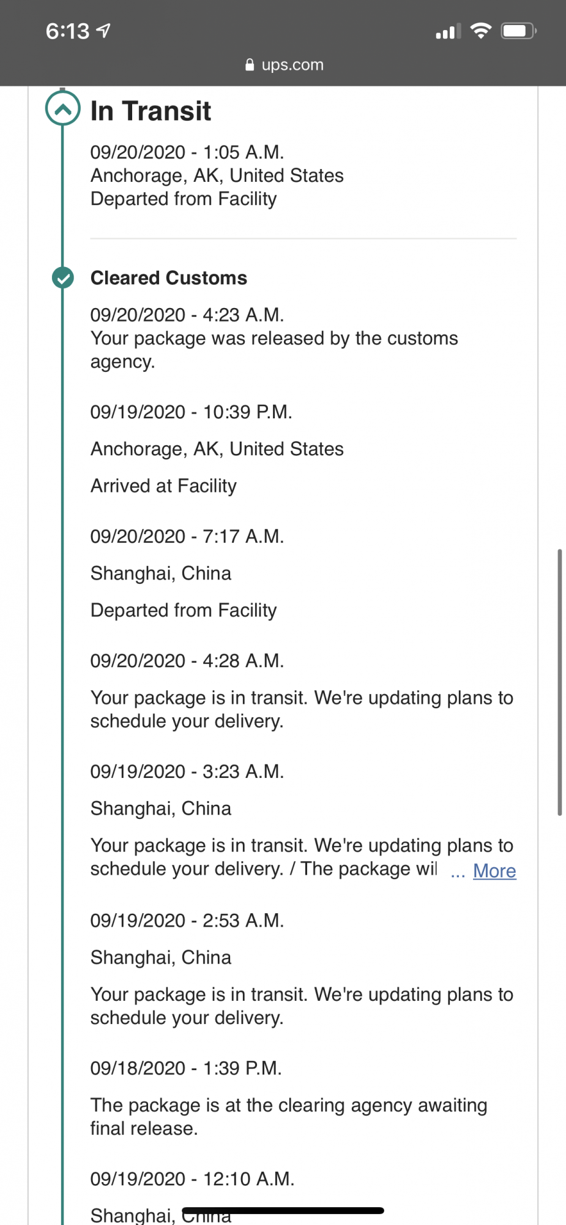Screen dimensions: 566x1225
Task: Tap the location arrow in status bar
Action: (x=104, y=30)
